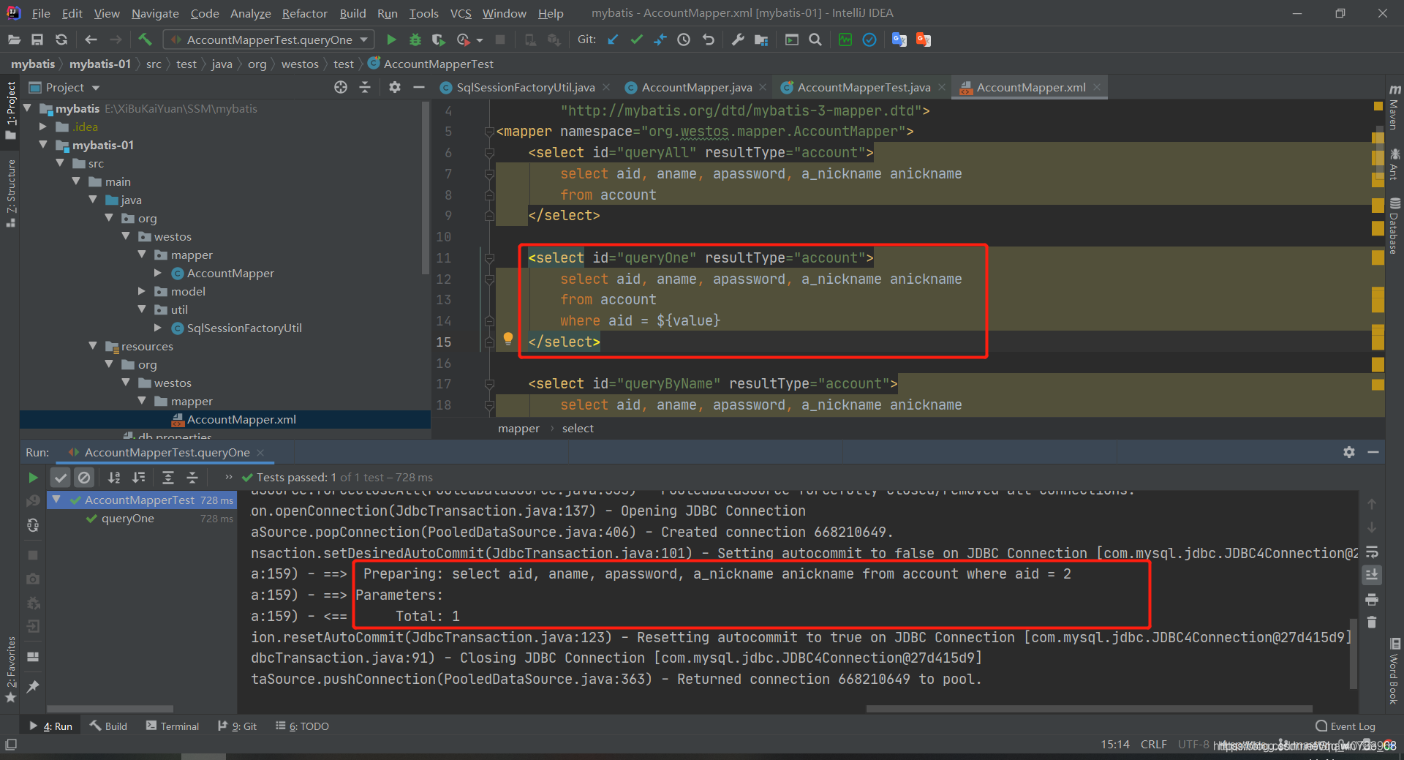
Task: Toggle sort tests by duration
Action: 138,478
